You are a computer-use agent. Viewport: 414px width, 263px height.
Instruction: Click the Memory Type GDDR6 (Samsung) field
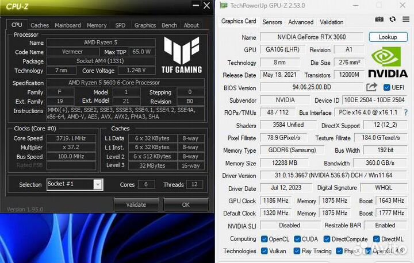(292, 150)
